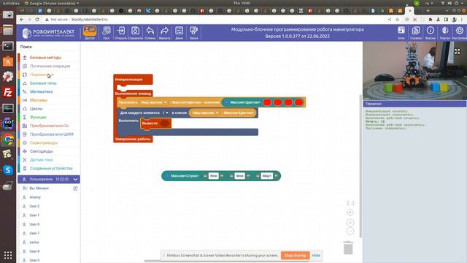Image resolution: width=467 pixels, height=263 pixels.
Task: Expand the camera video to fullscreen
Action: [458, 51]
